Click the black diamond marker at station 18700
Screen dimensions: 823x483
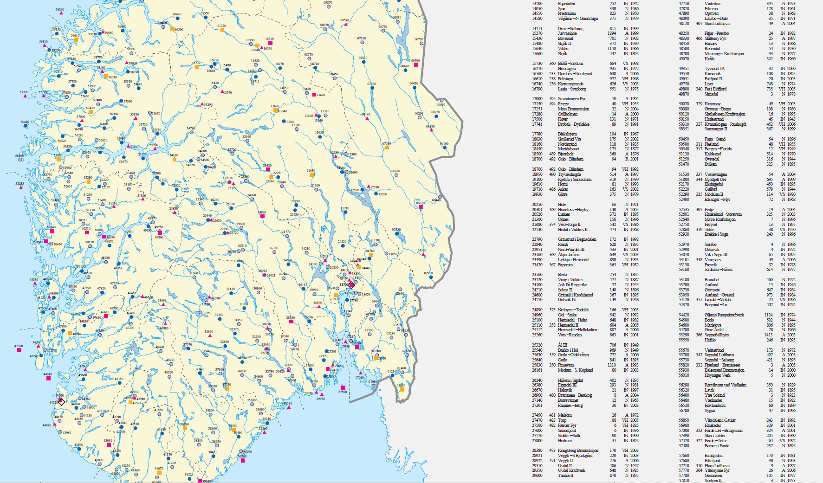[351, 285]
